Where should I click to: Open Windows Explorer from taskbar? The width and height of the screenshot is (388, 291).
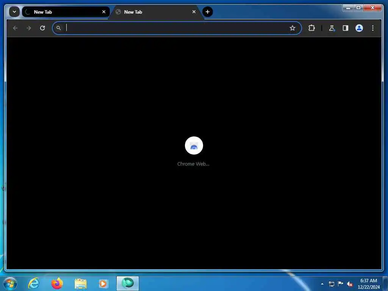click(x=81, y=283)
